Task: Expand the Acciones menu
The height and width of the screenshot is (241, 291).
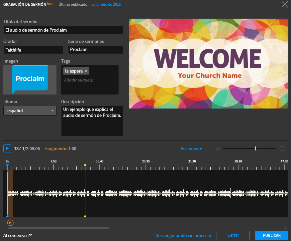Action: point(191,148)
